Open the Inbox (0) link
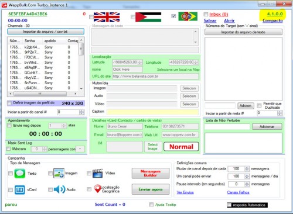The image size is (293, 214). [219, 14]
